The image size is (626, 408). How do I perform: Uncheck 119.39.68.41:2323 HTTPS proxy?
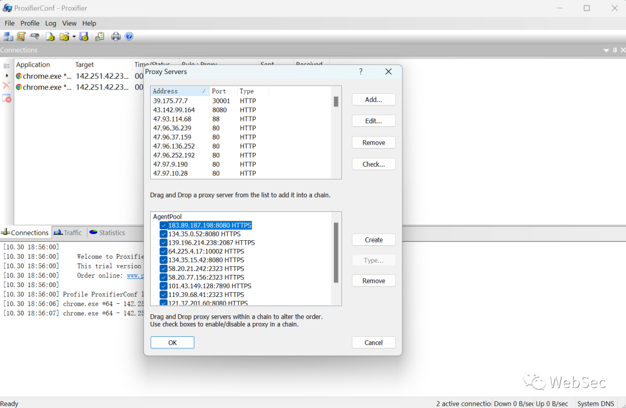[163, 295]
